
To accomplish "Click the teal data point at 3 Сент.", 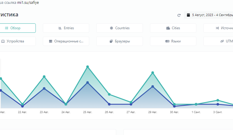I will [218, 100].
